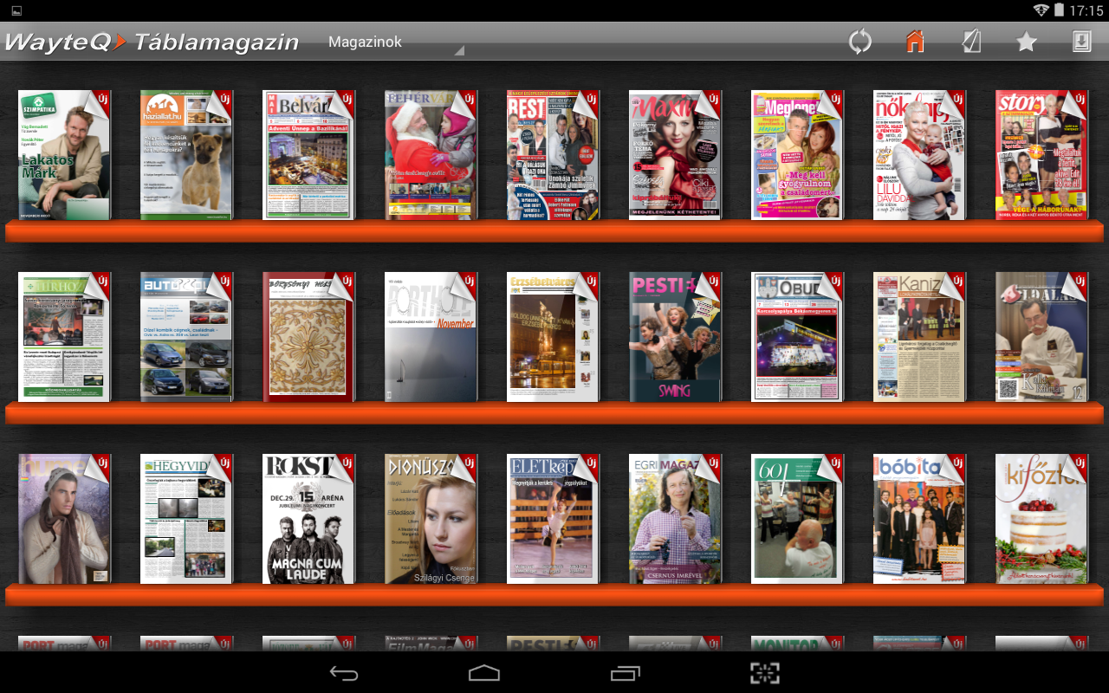The image size is (1109, 693).
Task: Open Börzsönyi magazine with ornament cover
Action: 308,337
